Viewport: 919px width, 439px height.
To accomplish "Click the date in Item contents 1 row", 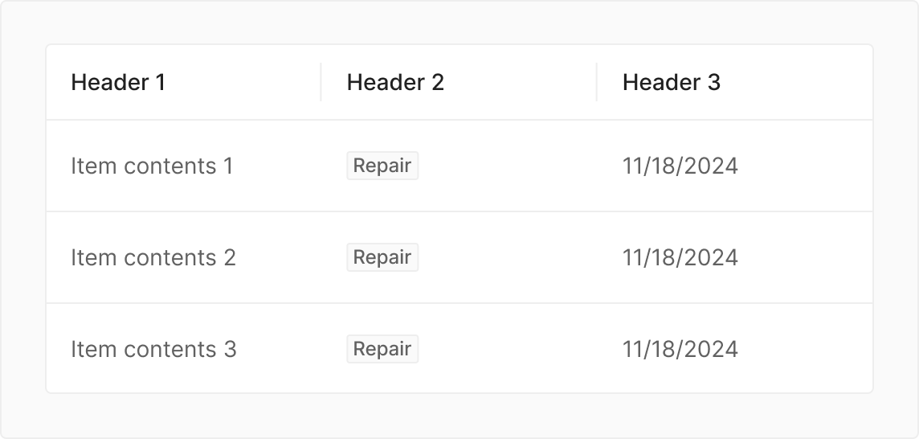I will 680,166.
